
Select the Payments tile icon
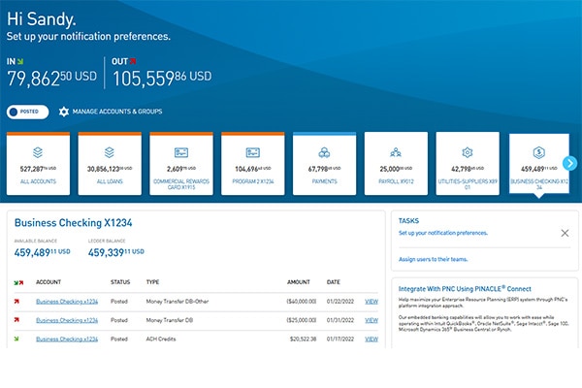tap(324, 152)
